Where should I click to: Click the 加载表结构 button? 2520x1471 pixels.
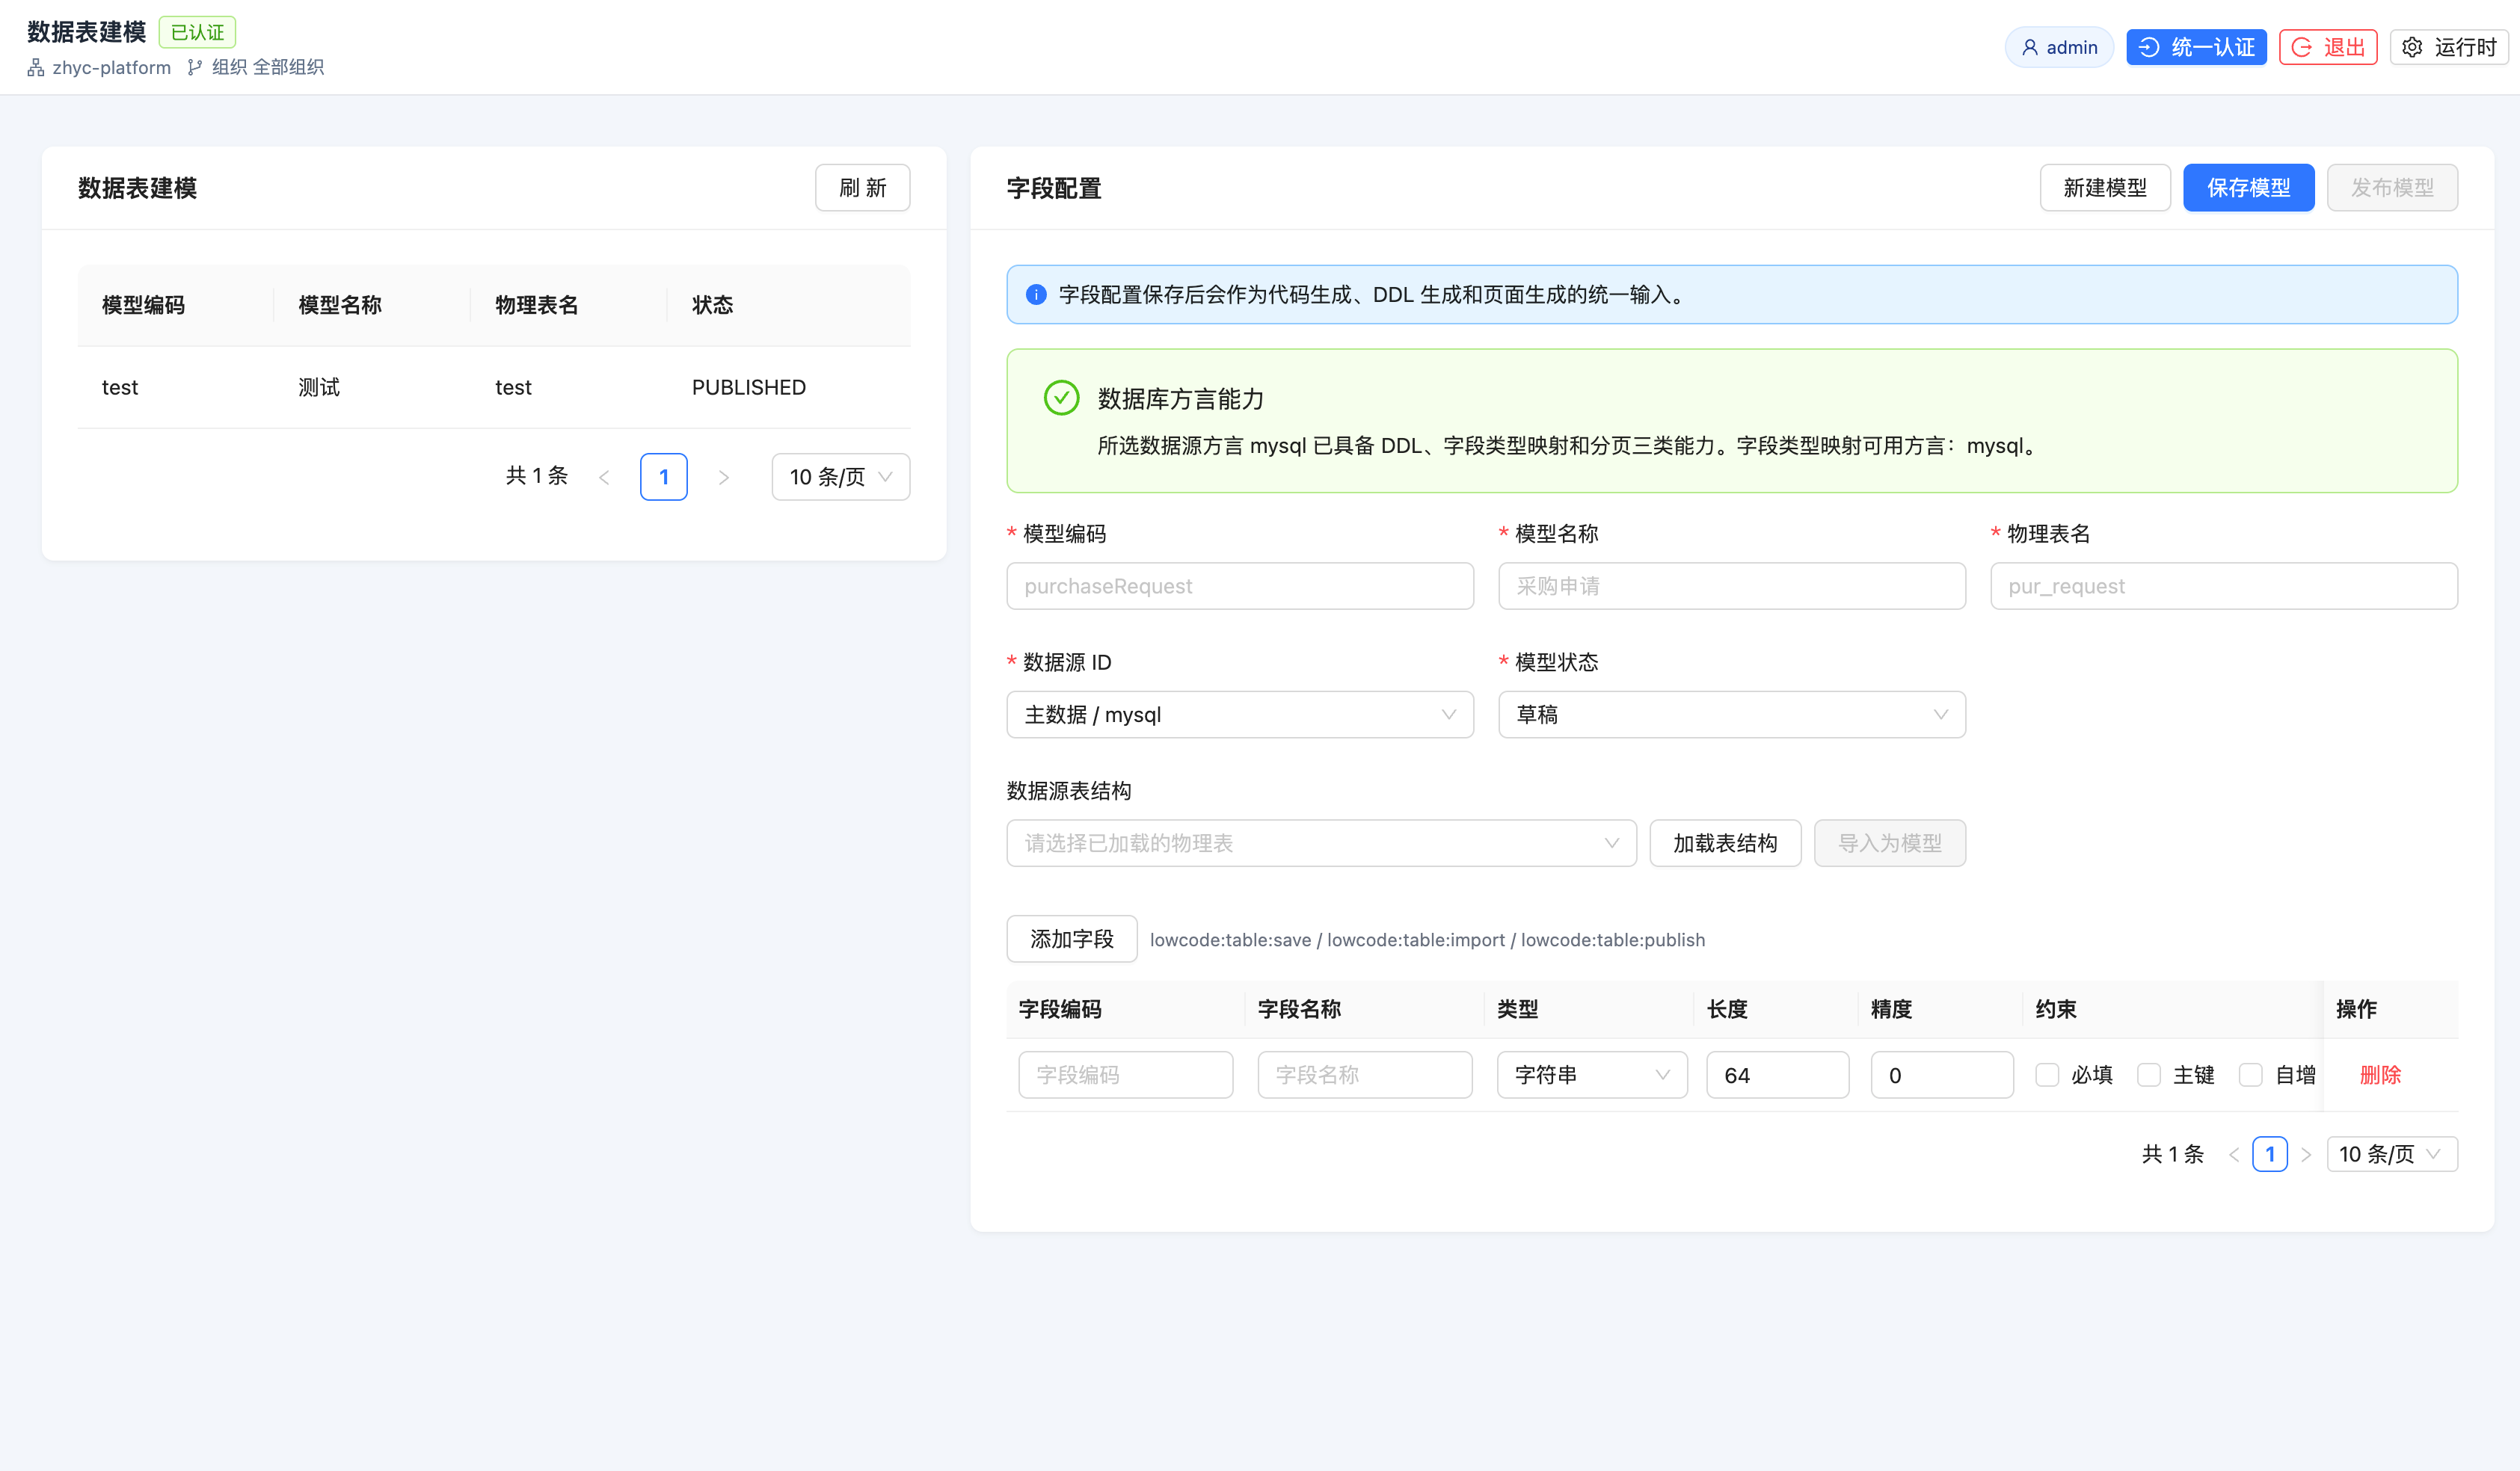click(1725, 843)
